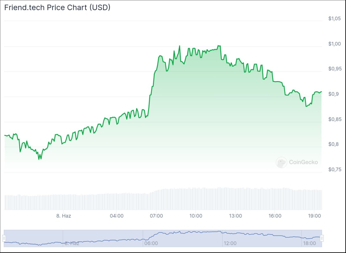Viewport: 346px width, 253px height.
Task: Click the 04:00 time axis label
Action: (x=117, y=216)
